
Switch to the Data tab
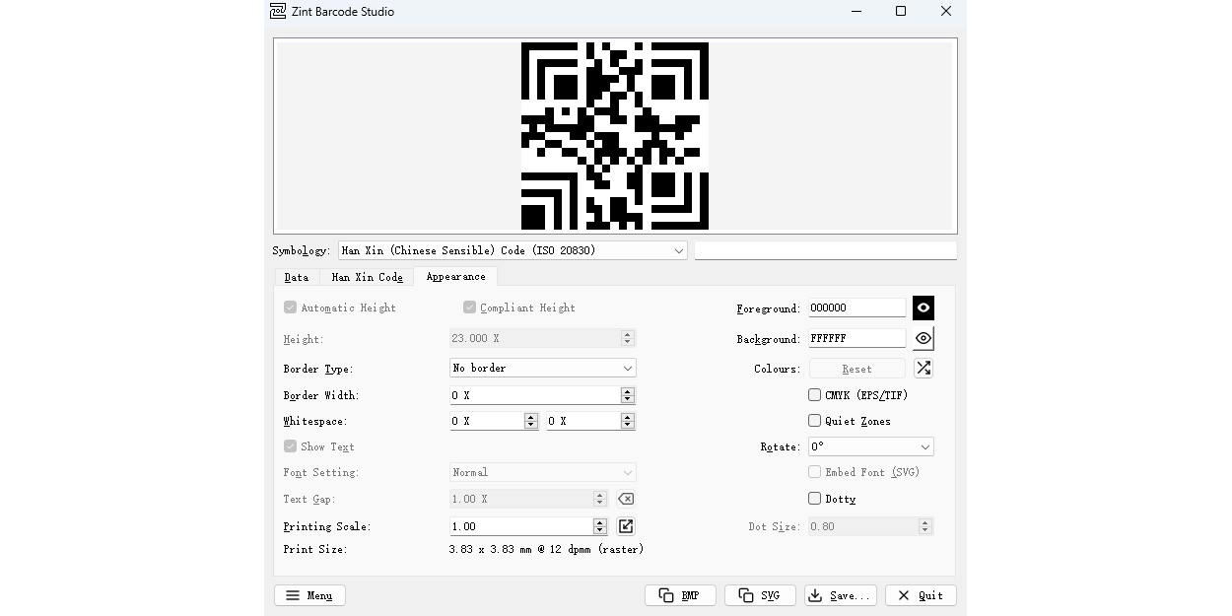pos(296,277)
